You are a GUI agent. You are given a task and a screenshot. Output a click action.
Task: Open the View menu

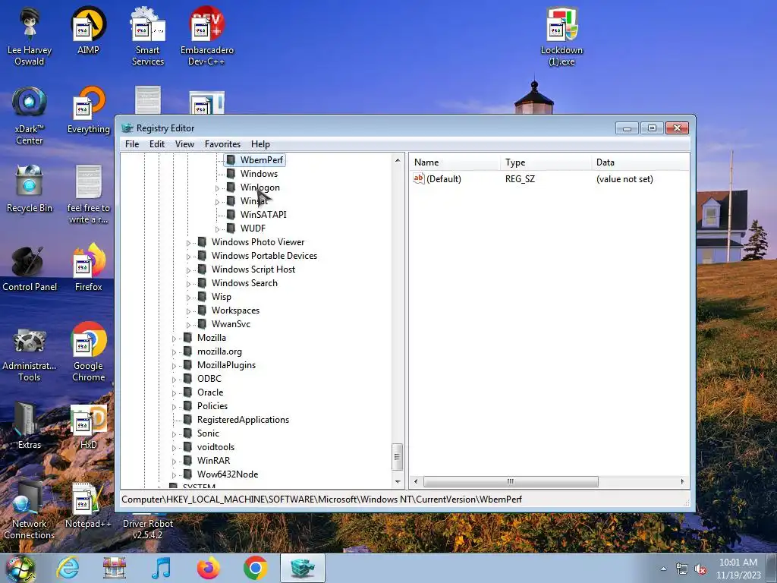click(x=184, y=143)
